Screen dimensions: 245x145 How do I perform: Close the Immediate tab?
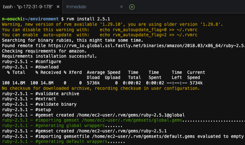[x=121, y=7]
